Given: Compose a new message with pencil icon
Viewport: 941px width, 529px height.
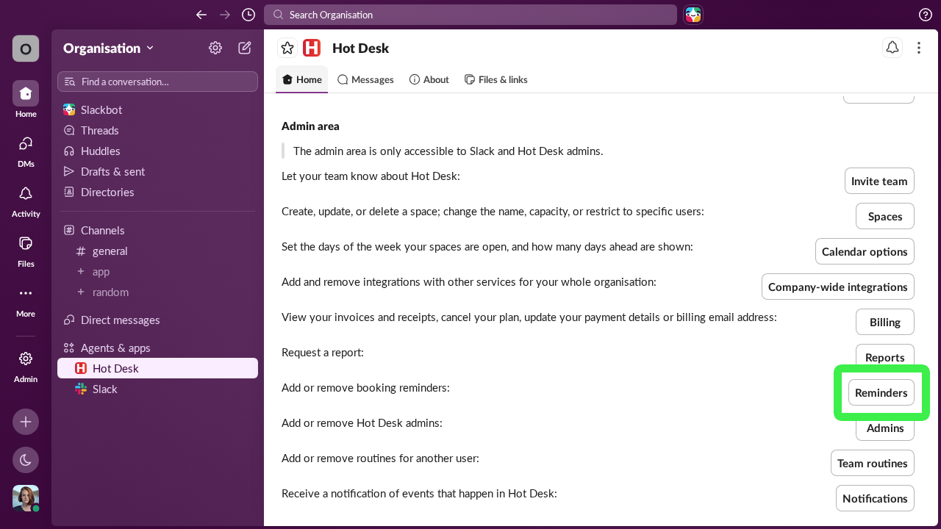Looking at the screenshot, I should click(x=245, y=48).
